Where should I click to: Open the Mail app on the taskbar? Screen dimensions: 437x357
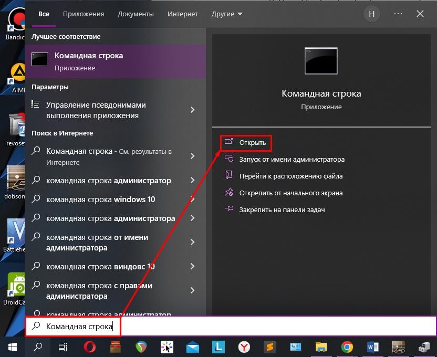pyautogui.click(x=193, y=348)
